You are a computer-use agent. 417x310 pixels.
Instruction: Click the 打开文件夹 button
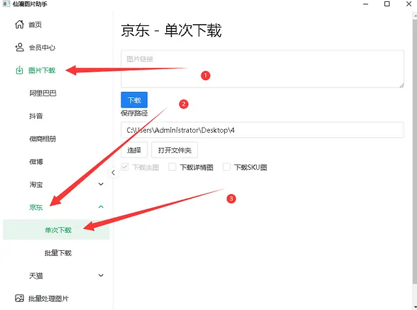(175, 150)
